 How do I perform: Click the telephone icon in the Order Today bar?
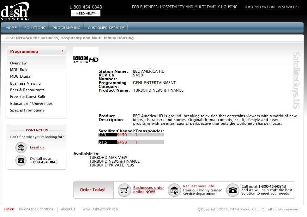(232, 190)
